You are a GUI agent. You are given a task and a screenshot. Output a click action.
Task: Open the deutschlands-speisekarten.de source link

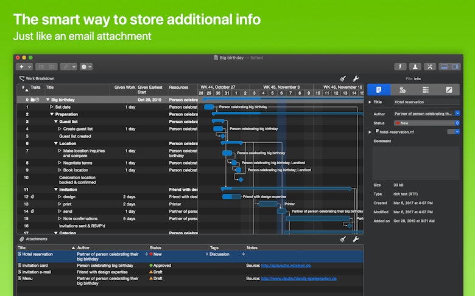pyautogui.click(x=298, y=278)
